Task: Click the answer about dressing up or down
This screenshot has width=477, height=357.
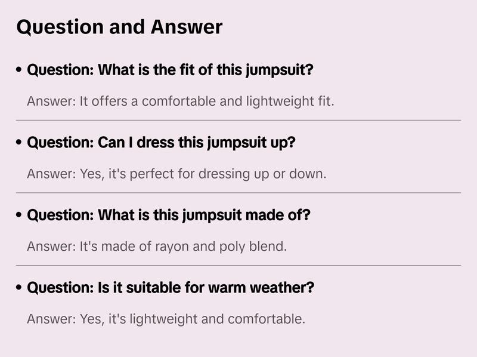Action: (177, 174)
